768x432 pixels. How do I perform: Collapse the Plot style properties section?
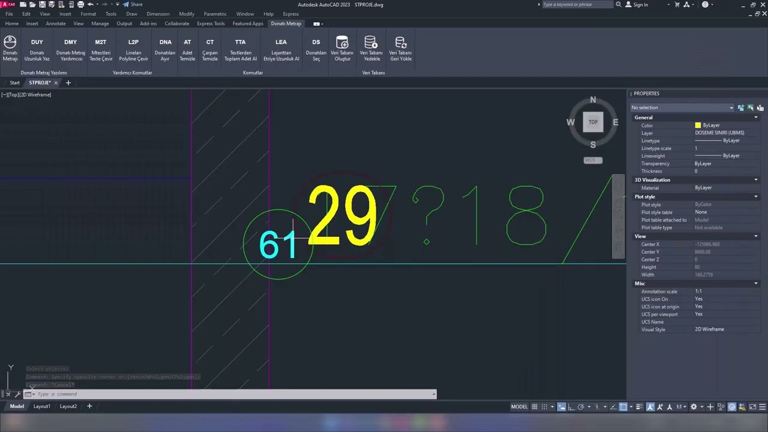pos(756,197)
